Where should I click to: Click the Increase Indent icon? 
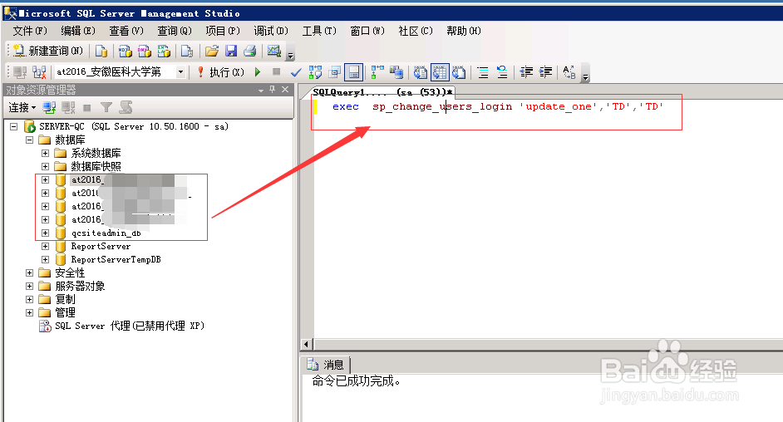coord(545,72)
